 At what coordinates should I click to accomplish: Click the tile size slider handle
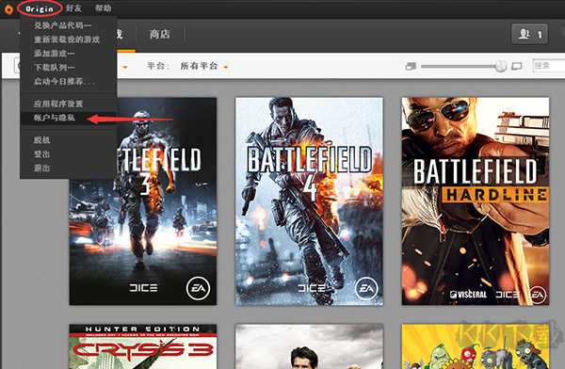[501, 66]
